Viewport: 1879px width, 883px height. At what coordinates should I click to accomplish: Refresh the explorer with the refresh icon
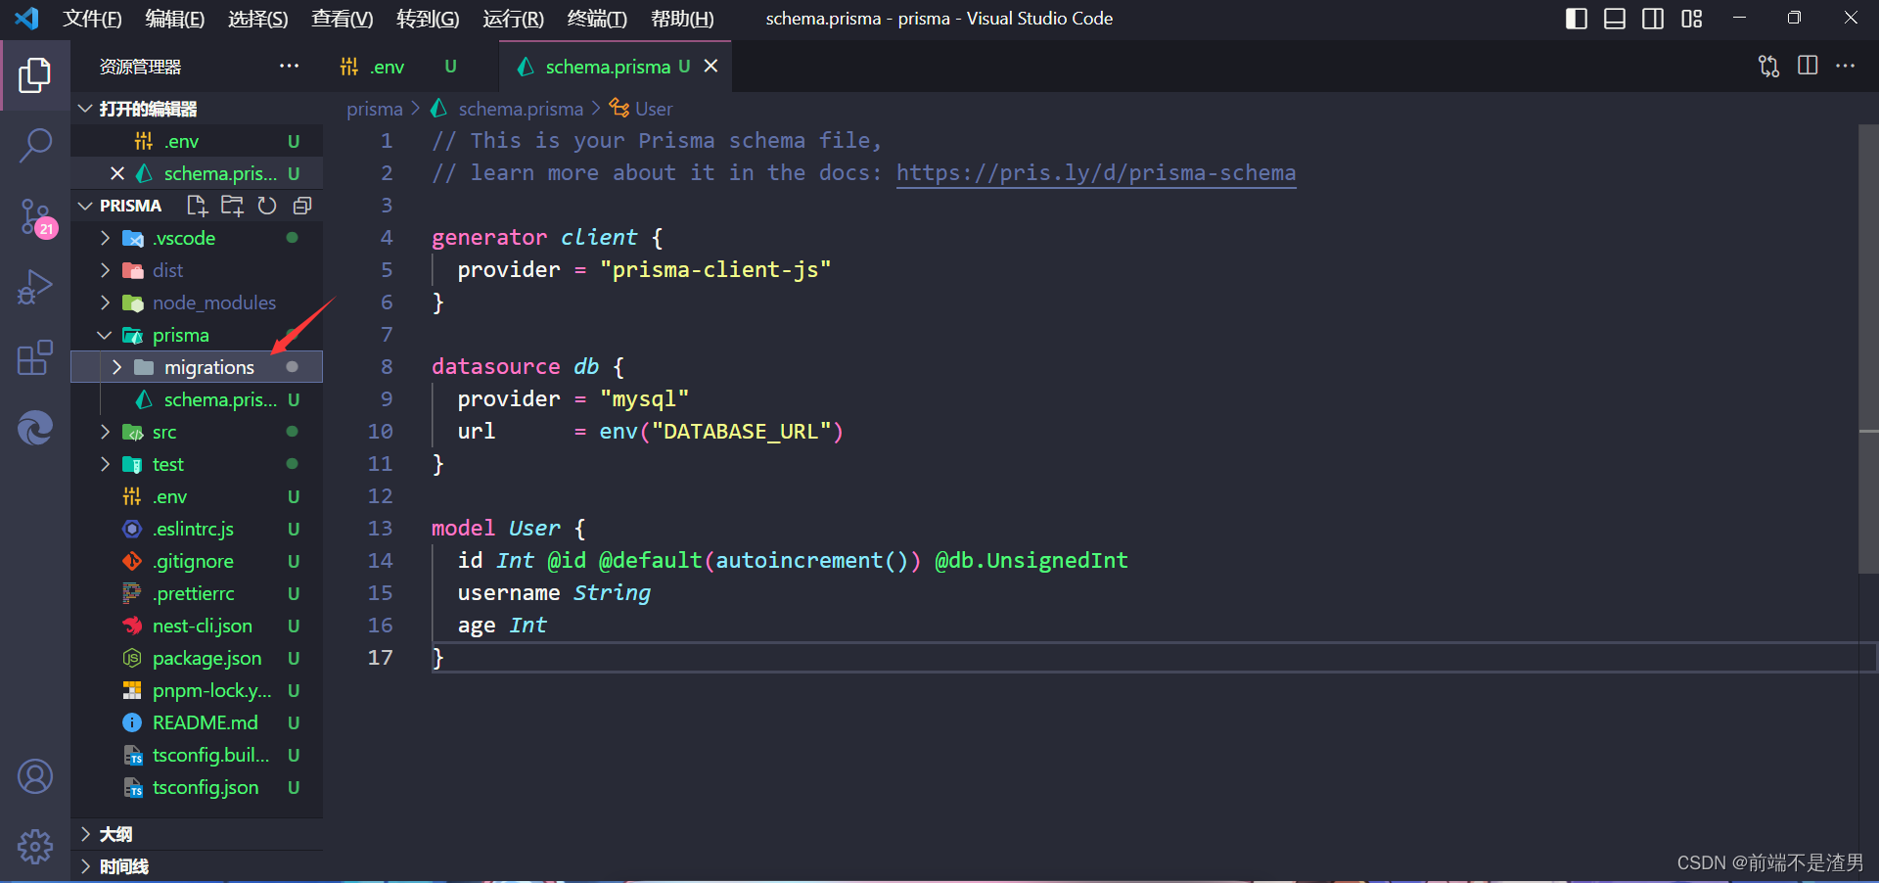(267, 206)
